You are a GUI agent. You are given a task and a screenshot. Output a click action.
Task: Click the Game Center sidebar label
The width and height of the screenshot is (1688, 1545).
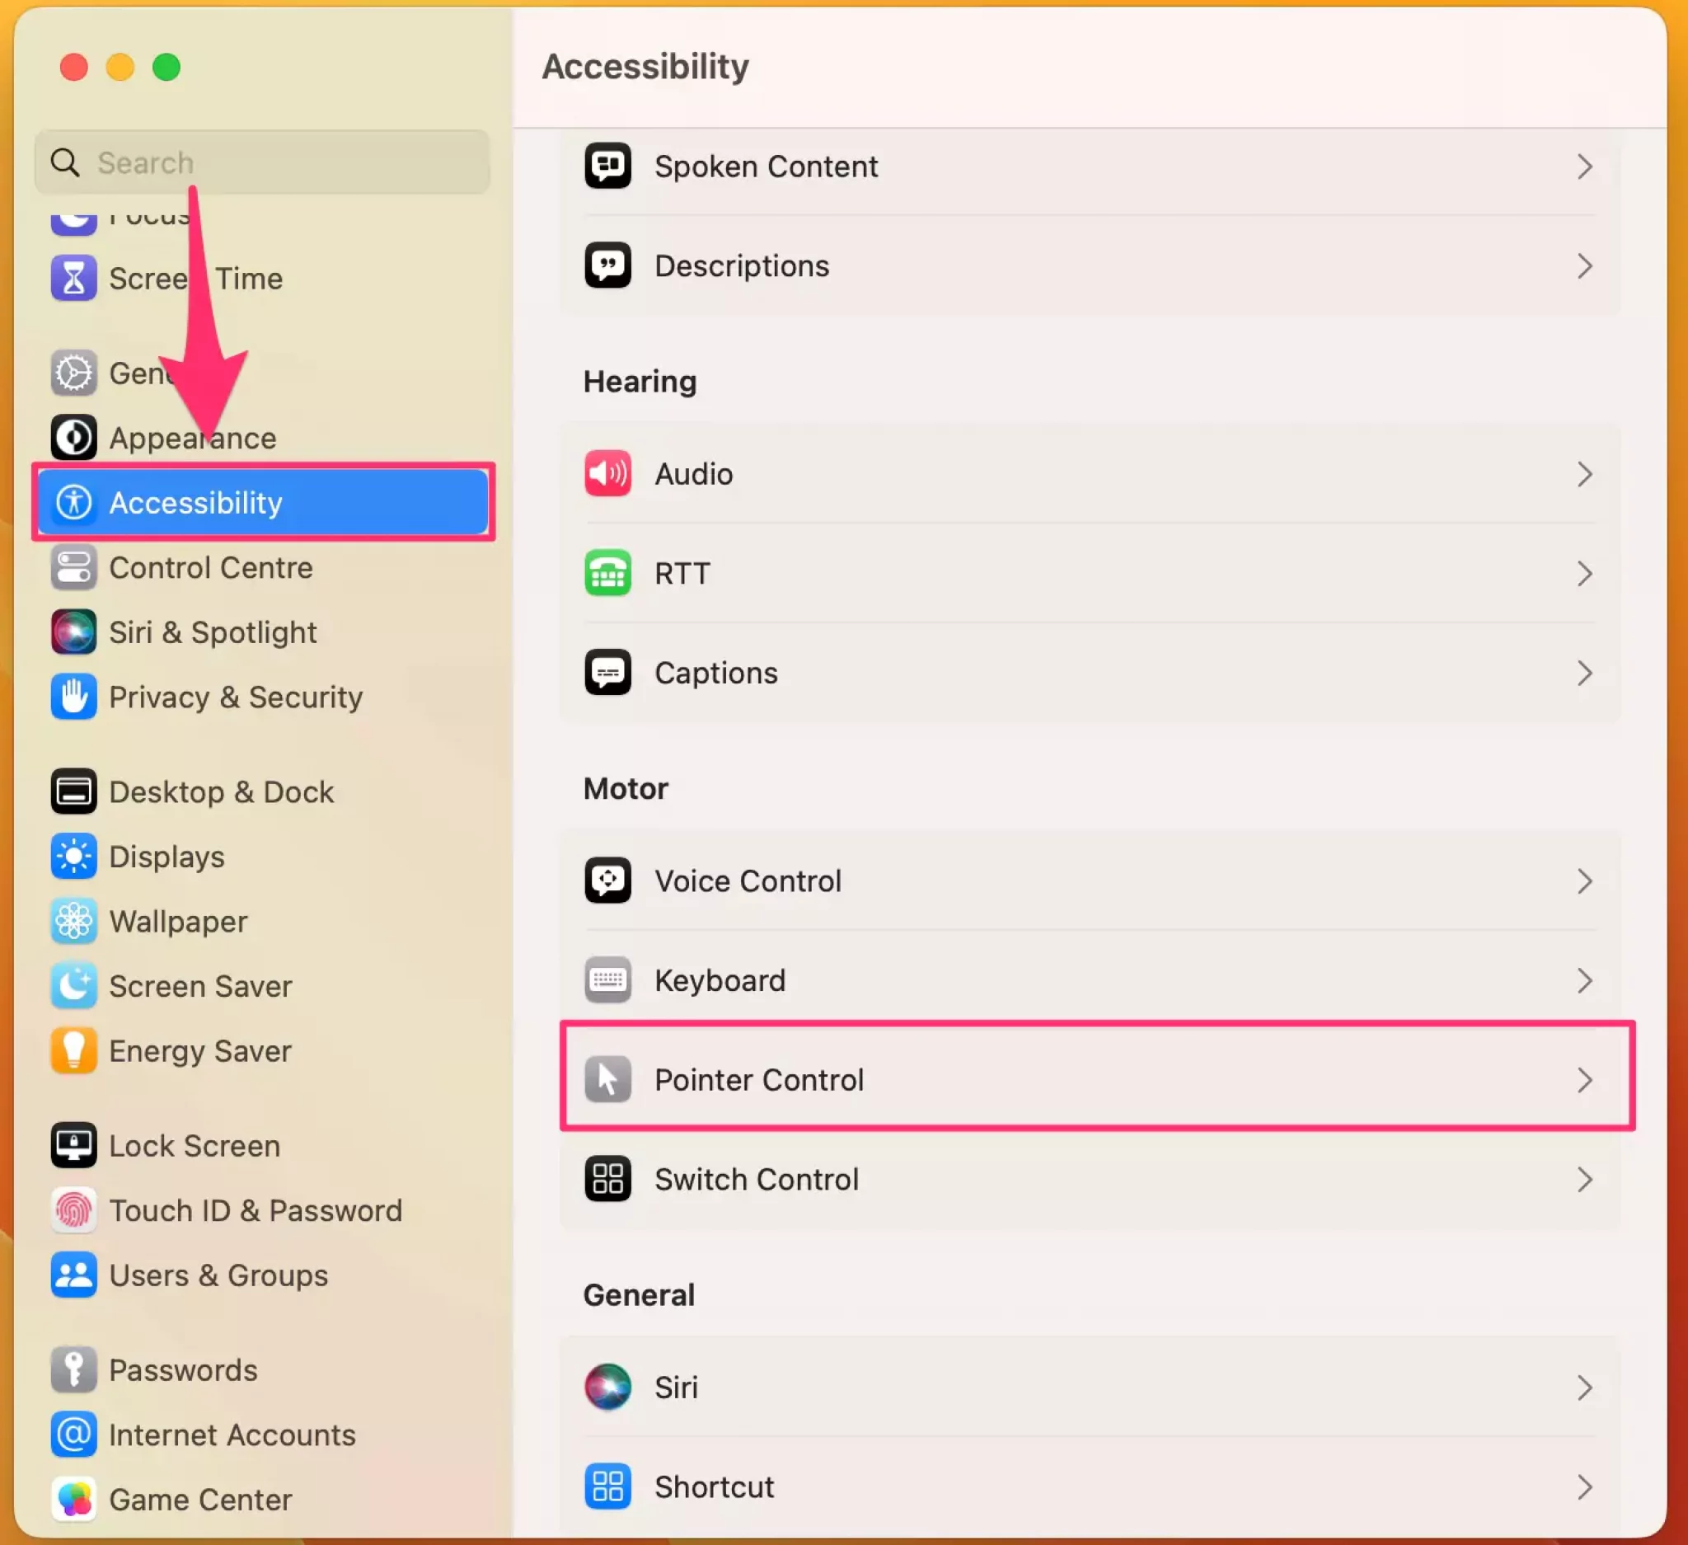200,1499
